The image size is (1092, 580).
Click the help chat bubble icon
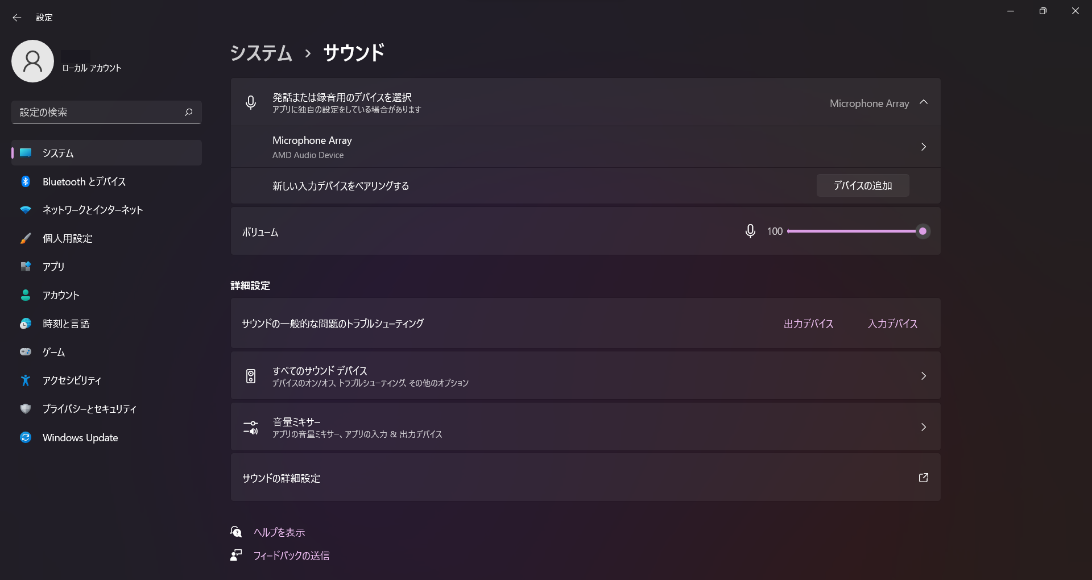236,532
